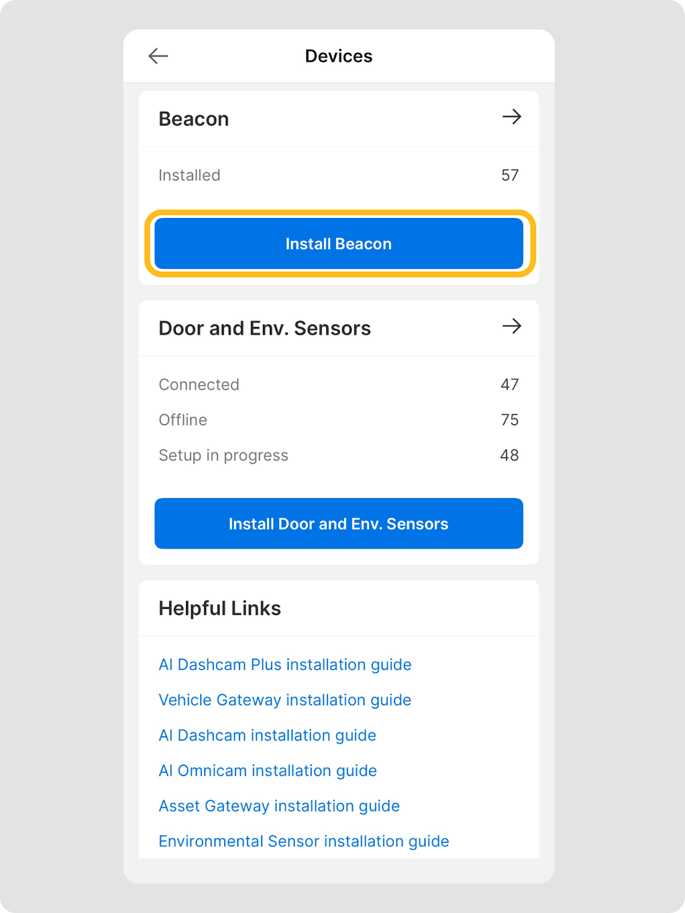Select the Door and Env. Sensors heading

pyautogui.click(x=265, y=329)
